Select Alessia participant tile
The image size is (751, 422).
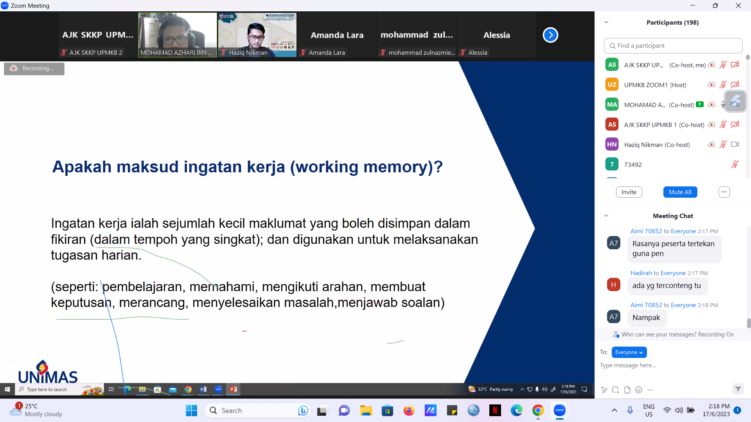pos(497,35)
